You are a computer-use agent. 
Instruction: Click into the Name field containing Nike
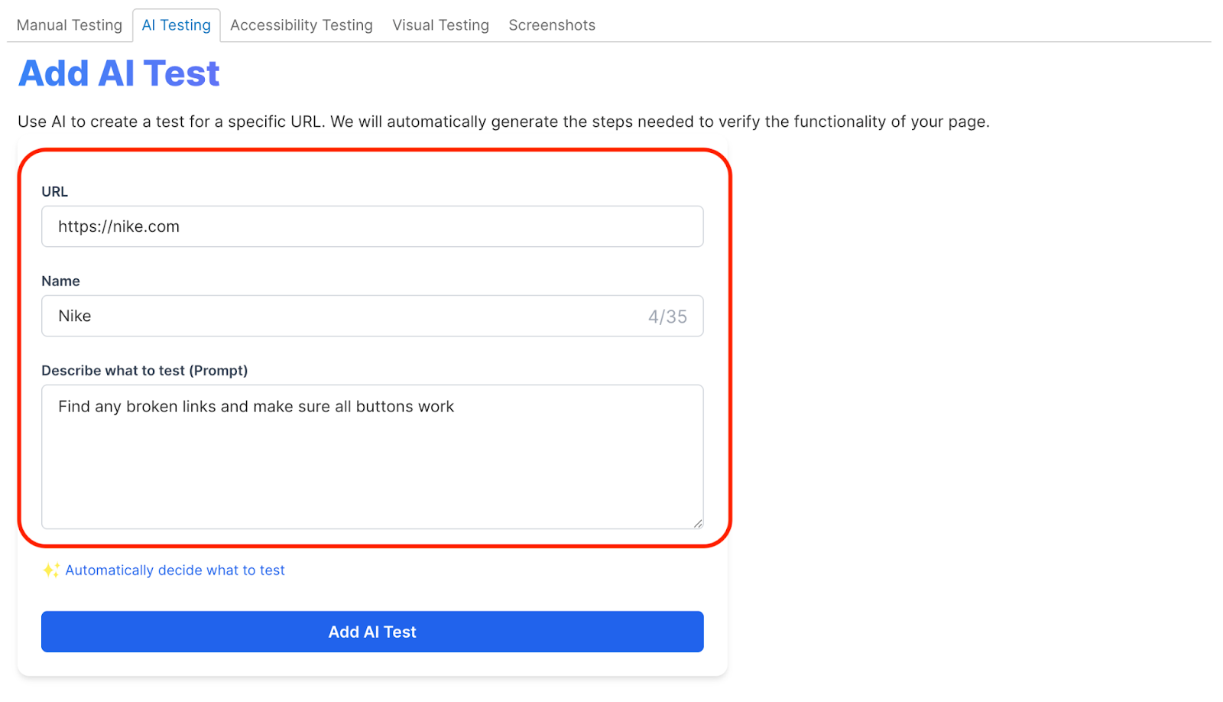pyautogui.click(x=336, y=316)
